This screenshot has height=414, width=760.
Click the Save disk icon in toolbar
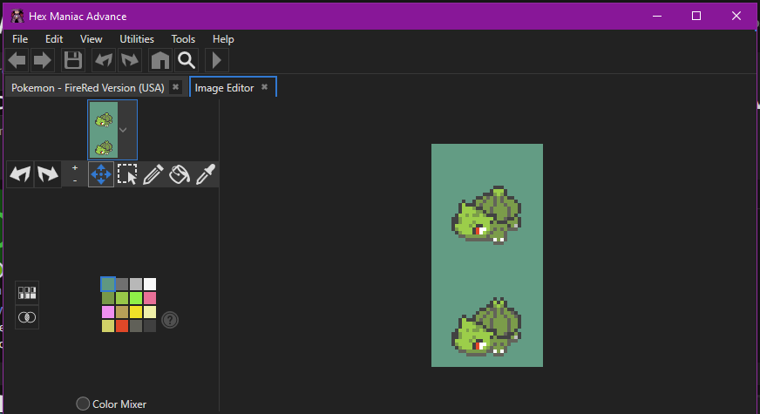click(x=72, y=60)
